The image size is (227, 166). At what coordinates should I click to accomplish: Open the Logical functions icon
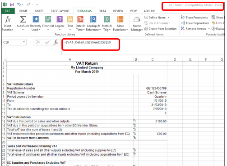(x=60, y=19)
